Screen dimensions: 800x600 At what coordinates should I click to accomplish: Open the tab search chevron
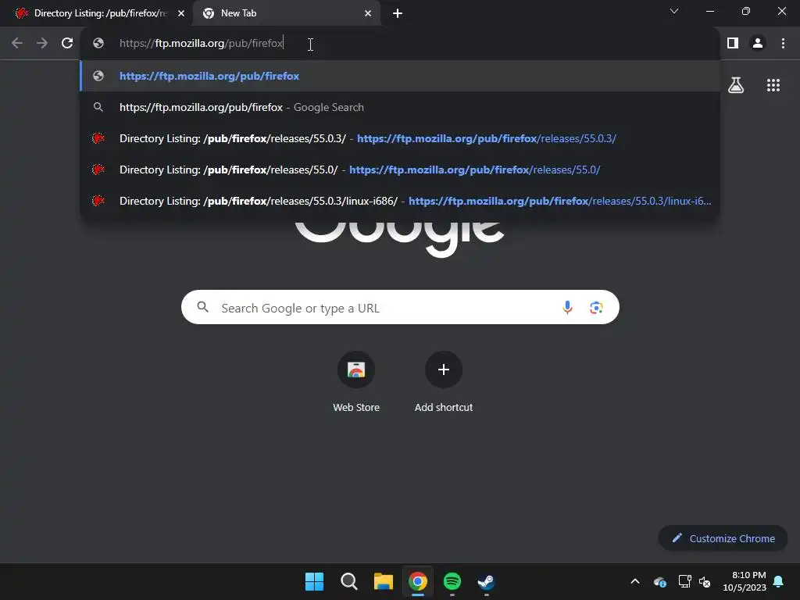[674, 11]
